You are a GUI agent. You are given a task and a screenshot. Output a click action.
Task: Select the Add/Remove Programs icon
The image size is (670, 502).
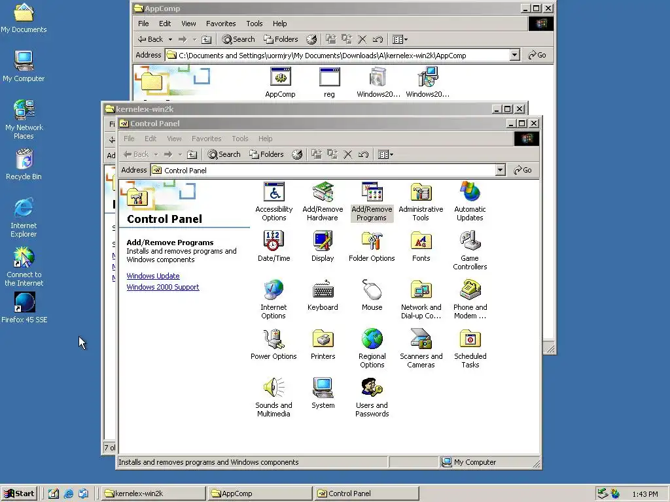point(372,201)
